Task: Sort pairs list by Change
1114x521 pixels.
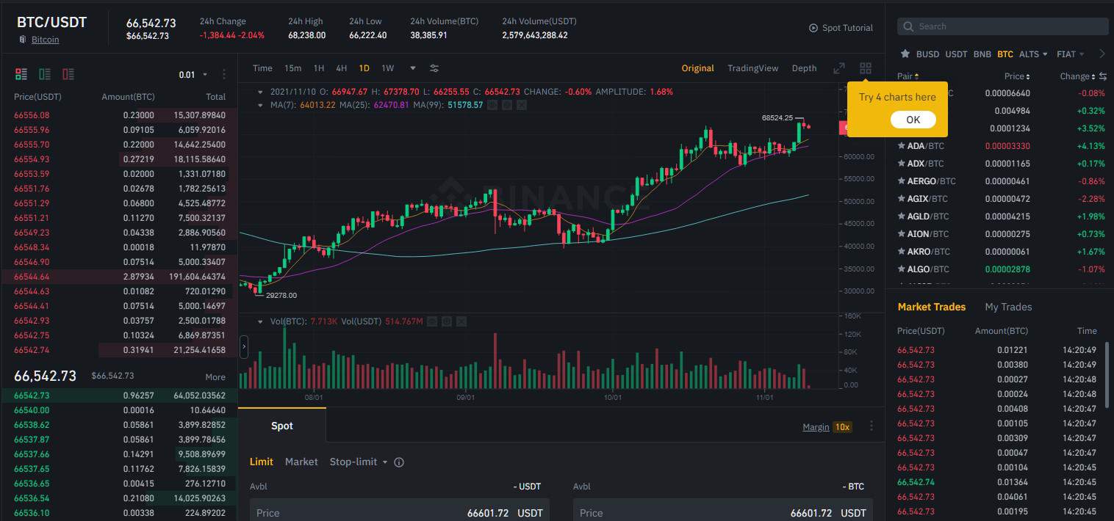Action: pyautogui.click(x=1077, y=76)
